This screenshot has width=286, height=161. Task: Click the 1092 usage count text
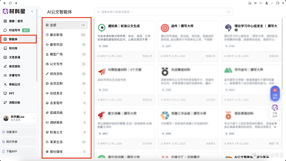231,134
